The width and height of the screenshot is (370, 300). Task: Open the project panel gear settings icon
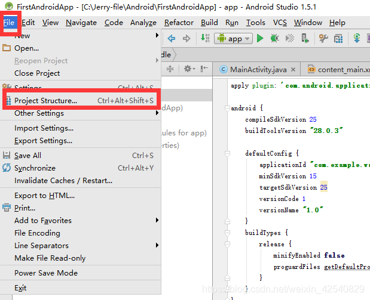[189, 69]
